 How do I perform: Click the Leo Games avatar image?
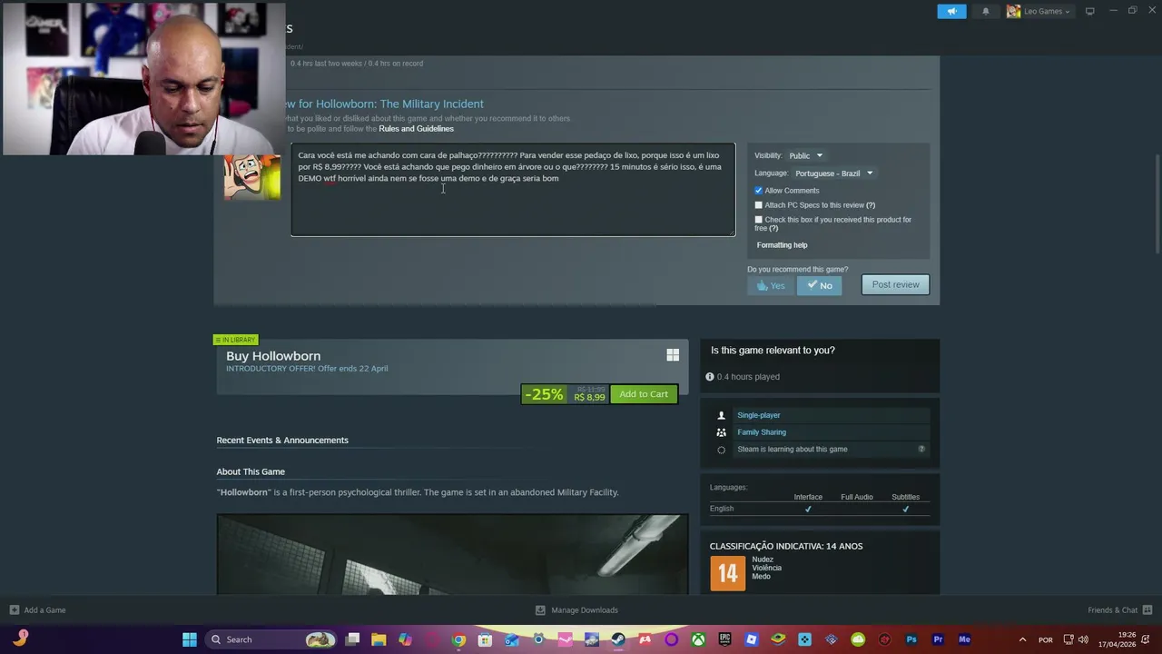1013,11
